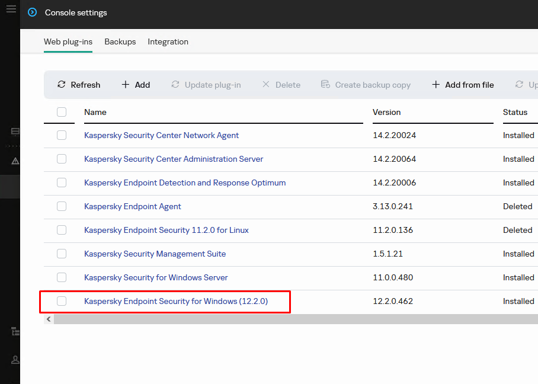Select checkbox for Kaspersky Endpoint Security for Windows
The height and width of the screenshot is (384, 538).
point(62,301)
